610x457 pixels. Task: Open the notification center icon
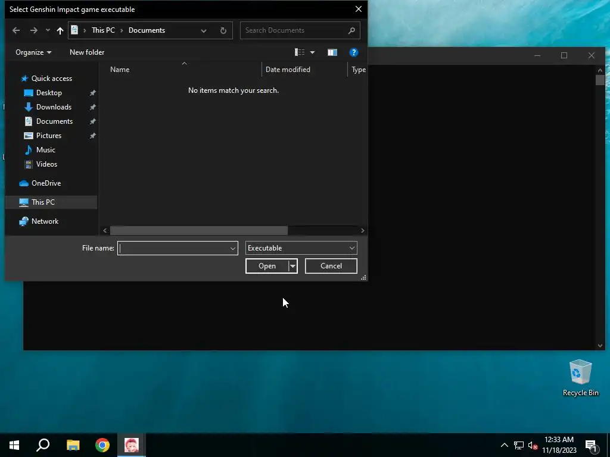[592, 446]
